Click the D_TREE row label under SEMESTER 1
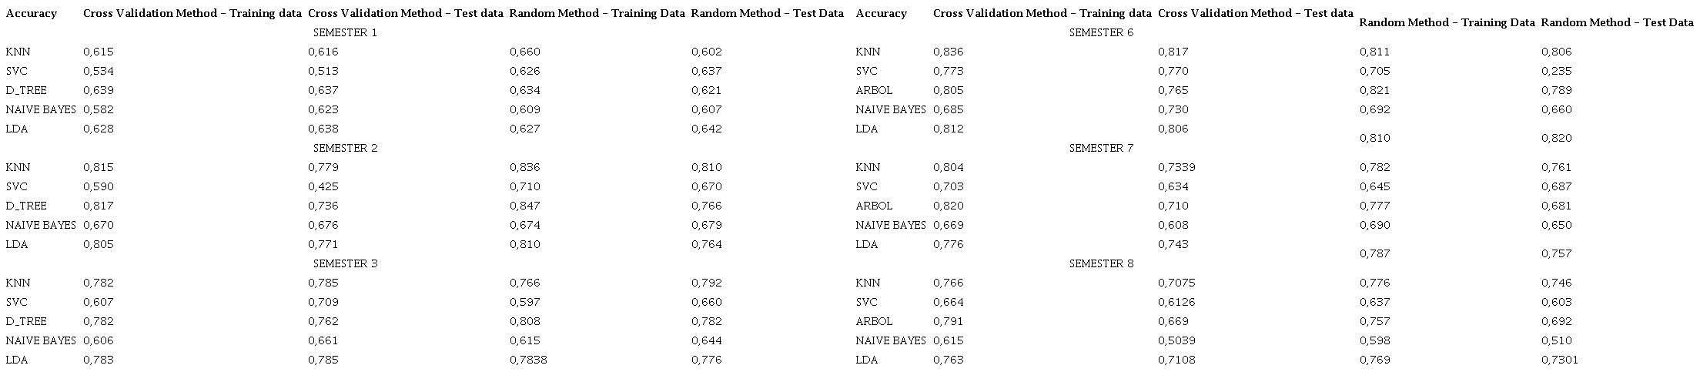1700x372 pixels. [26, 91]
